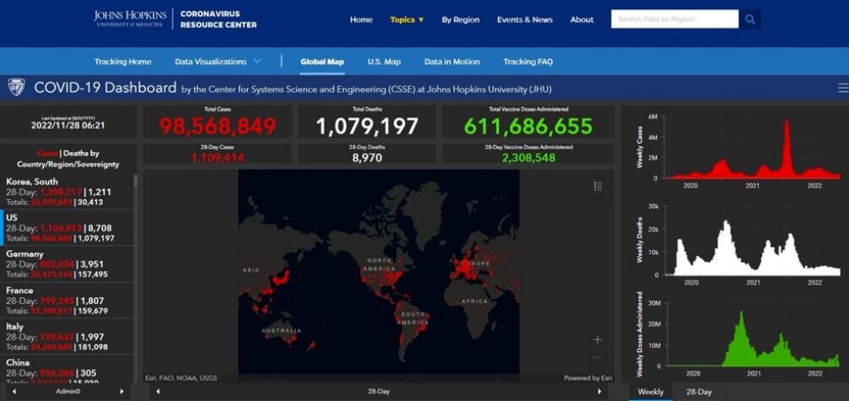Expand the Data Visualizations dropdown

point(216,62)
